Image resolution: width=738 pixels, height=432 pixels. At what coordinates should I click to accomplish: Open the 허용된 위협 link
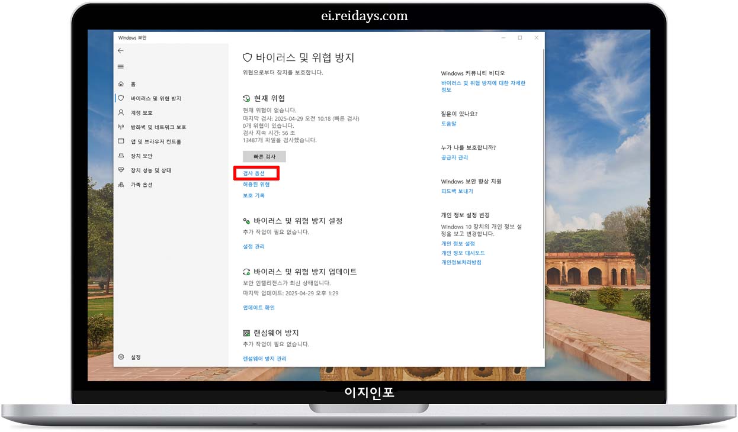pyautogui.click(x=256, y=185)
